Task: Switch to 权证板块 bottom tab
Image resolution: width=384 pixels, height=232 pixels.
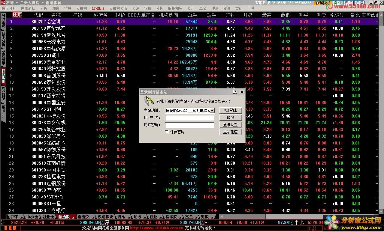Action: pos(105,217)
